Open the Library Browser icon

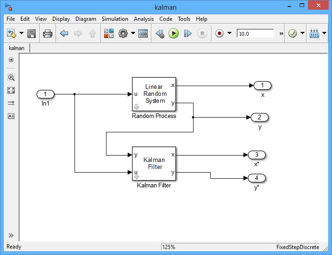pyautogui.click(x=109, y=33)
